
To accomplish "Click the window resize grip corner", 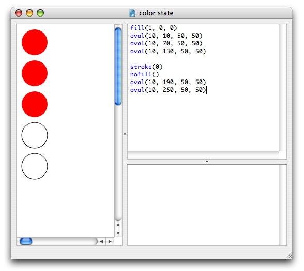I will pos(289,256).
